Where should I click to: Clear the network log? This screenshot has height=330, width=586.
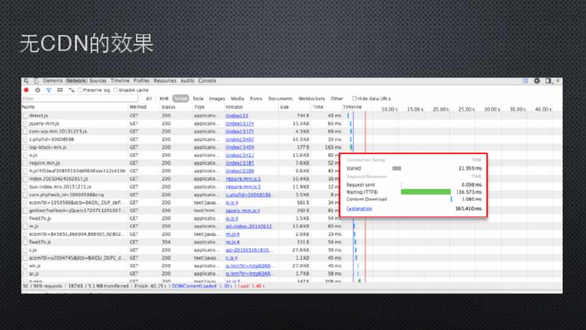click(x=37, y=90)
